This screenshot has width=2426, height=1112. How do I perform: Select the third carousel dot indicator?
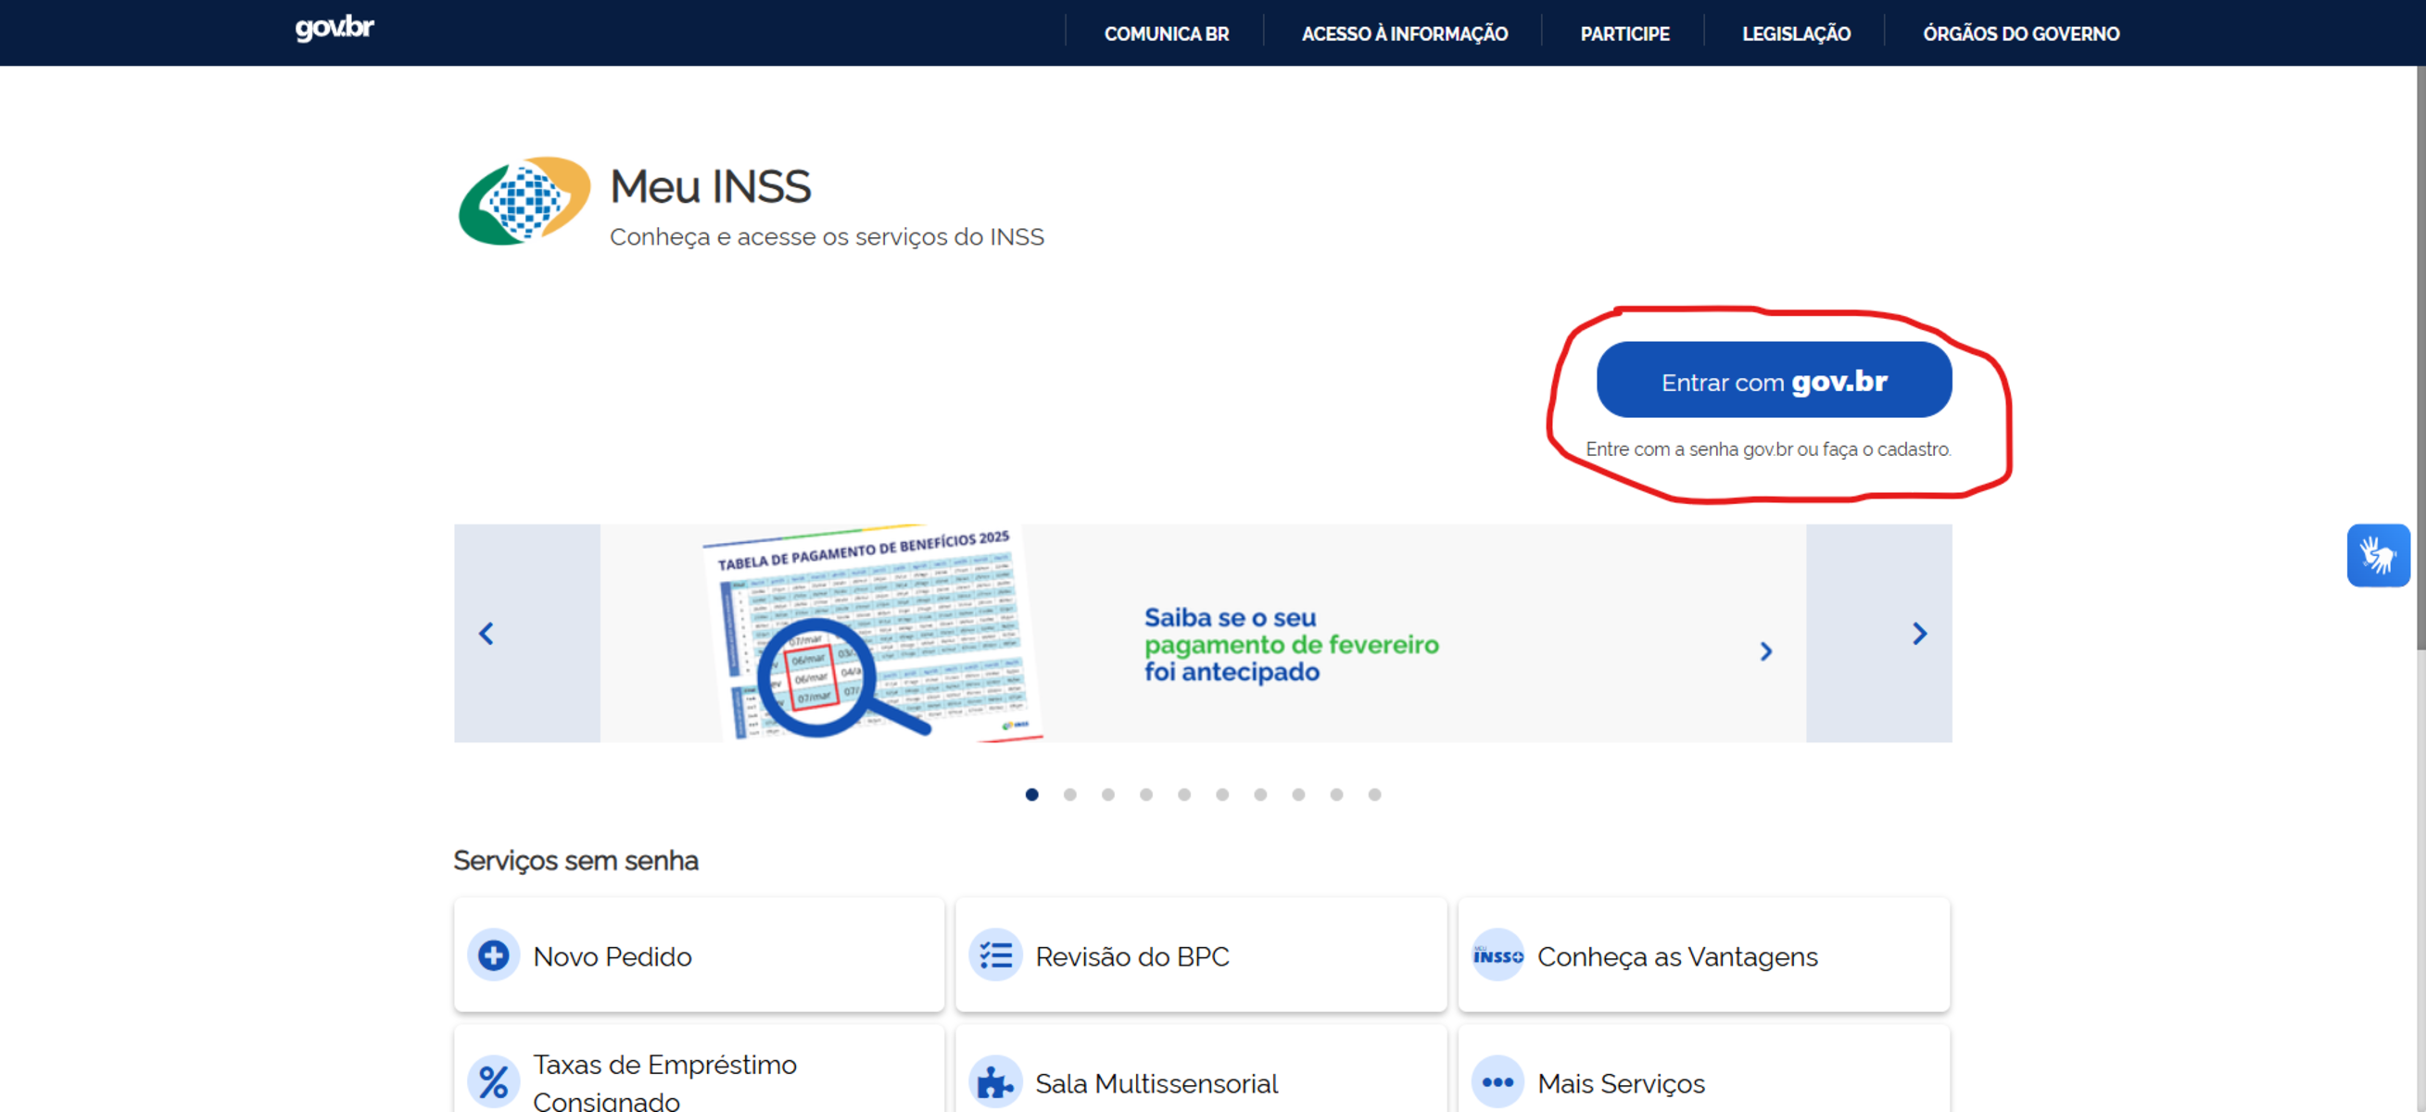(x=1108, y=795)
